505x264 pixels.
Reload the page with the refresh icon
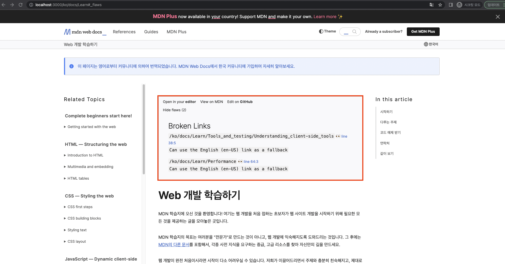21,5
